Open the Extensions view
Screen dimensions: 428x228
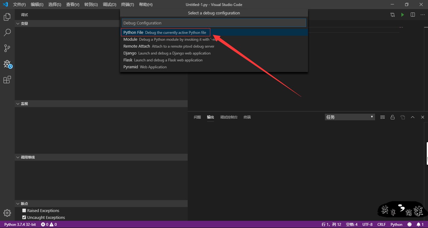7,80
